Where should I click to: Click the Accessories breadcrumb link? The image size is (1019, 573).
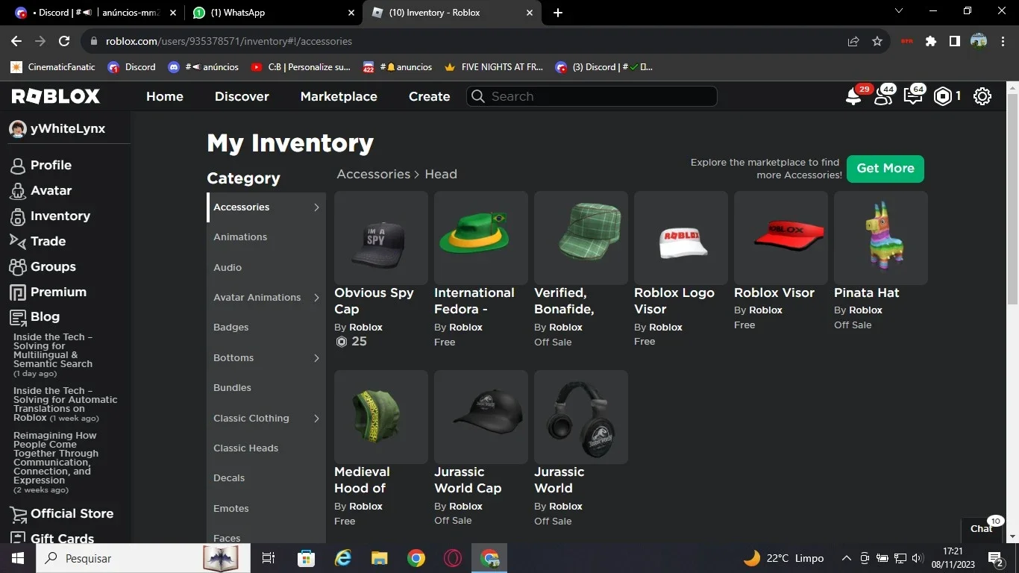(374, 174)
